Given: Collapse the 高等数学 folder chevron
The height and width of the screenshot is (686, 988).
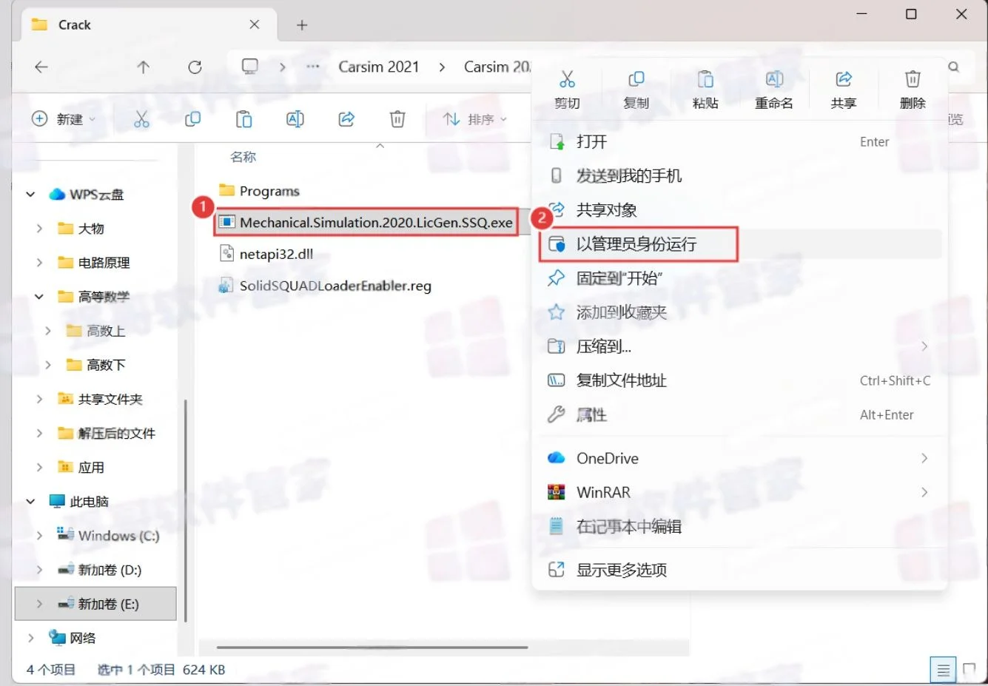Looking at the screenshot, I should (x=39, y=297).
